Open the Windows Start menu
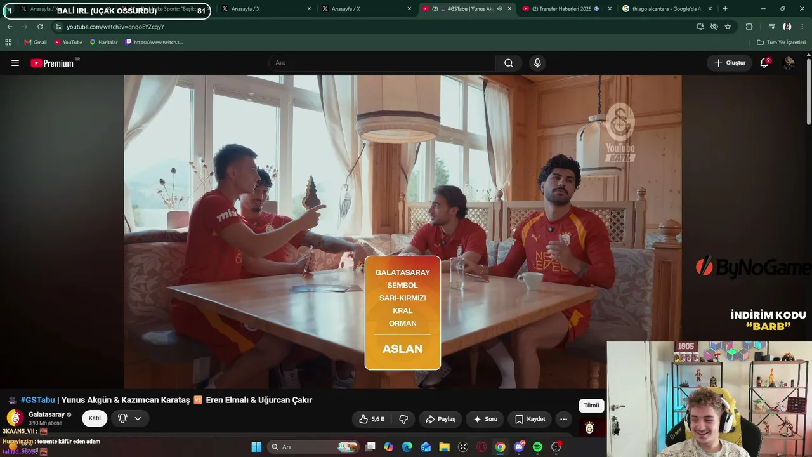The height and width of the screenshot is (457, 812). 256,447
